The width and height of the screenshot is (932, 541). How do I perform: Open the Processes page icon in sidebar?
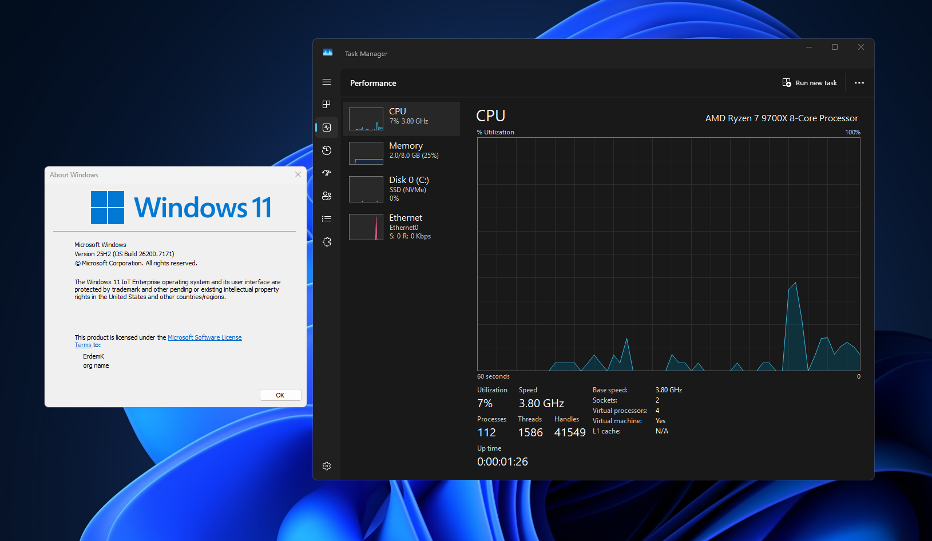coord(327,105)
